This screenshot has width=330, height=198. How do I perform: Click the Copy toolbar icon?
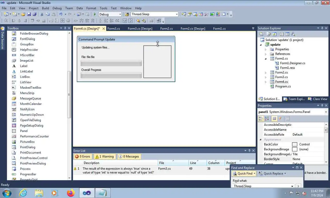tap(47, 14)
